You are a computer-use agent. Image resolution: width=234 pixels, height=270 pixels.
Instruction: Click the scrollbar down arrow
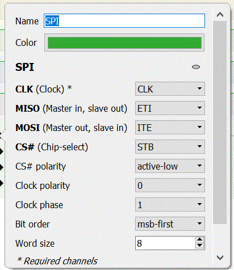point(220,258)
